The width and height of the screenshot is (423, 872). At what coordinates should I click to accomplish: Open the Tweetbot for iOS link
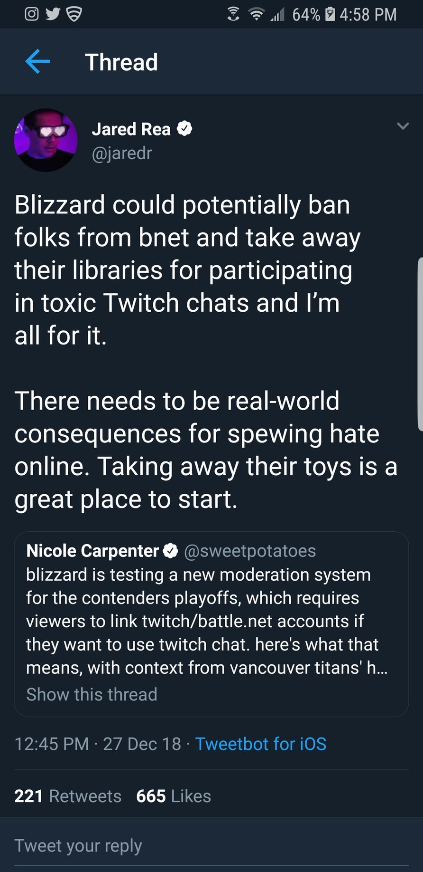click(260, 744)
